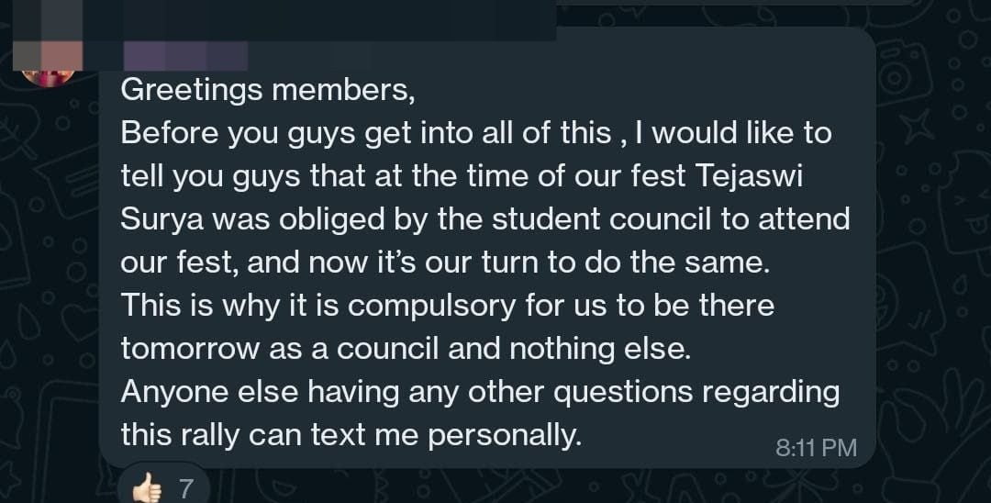Select the 8:11 PM timestamp
The width and height of the screenshot is (991, 503).
tap(816, 448)
